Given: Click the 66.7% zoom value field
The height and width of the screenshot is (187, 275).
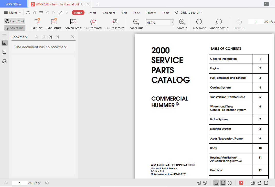Looking at the screenshot, I should [158, 23].
